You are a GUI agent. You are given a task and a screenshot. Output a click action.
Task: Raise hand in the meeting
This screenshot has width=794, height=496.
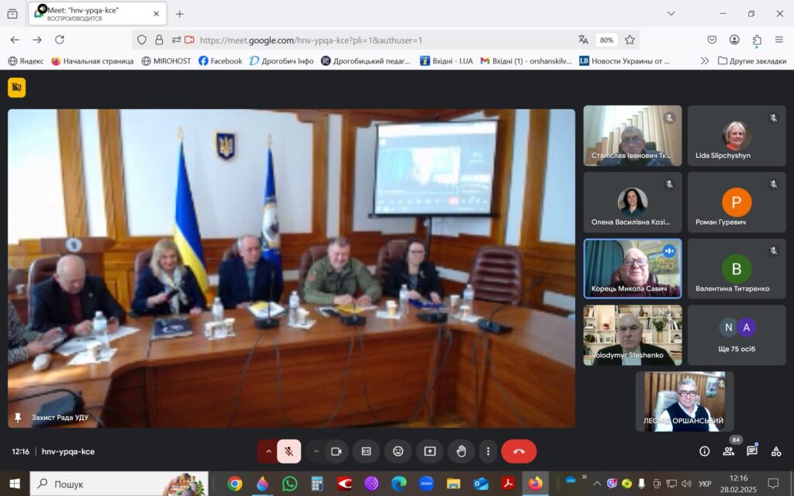[461, 451]
